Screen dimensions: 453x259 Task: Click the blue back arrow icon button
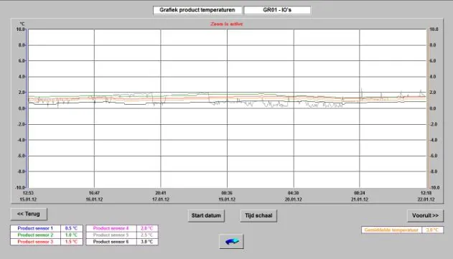(231, 241)
